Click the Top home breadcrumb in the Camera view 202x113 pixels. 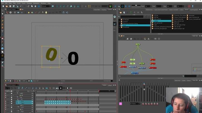point(21,9)
